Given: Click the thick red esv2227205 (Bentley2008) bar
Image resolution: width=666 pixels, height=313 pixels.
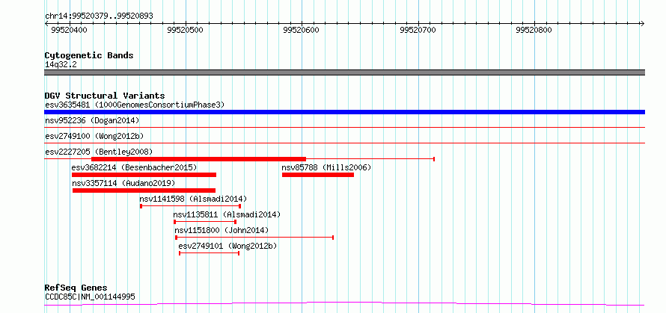Looking at the screenshot, I should 199,159.
